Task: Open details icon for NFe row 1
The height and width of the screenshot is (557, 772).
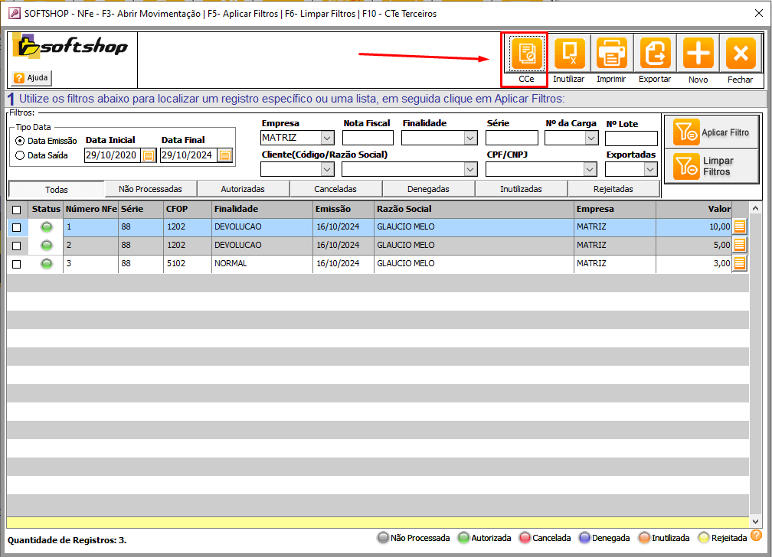Action: point(739,226)
